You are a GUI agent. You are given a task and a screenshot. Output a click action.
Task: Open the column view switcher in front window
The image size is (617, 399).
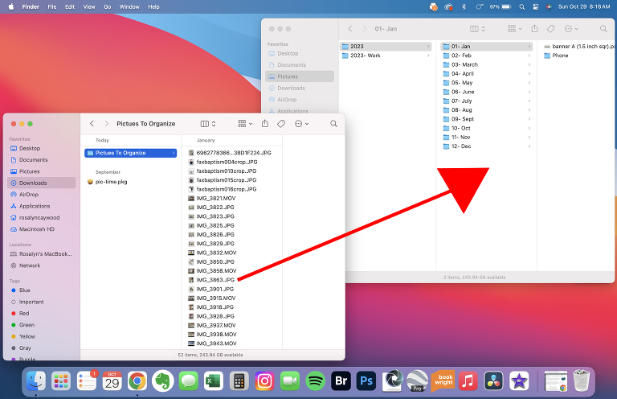coord(207,124)
